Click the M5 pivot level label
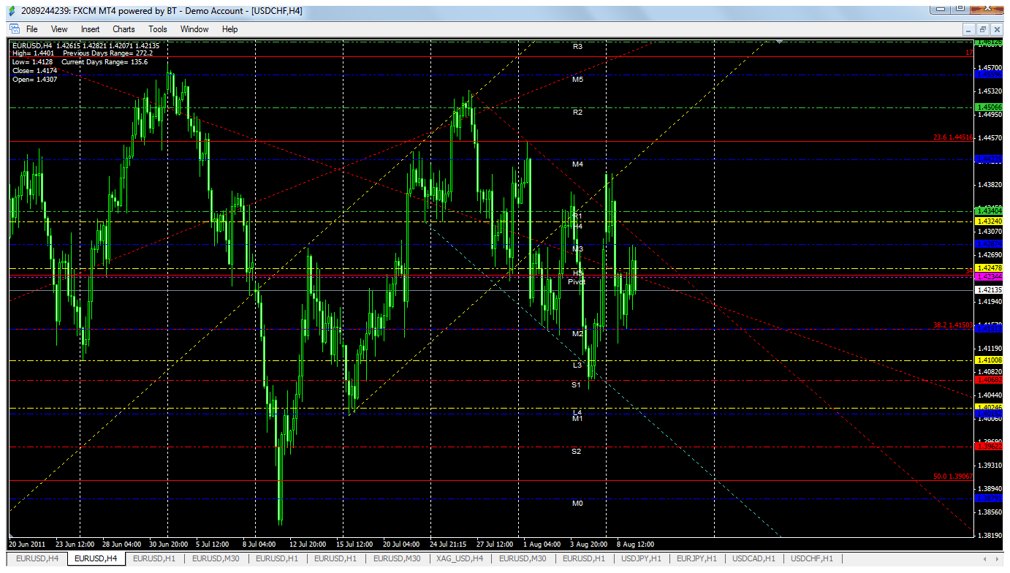Image resolution: width=1010 pixels, height=573 pixels. tap(577, 79)
